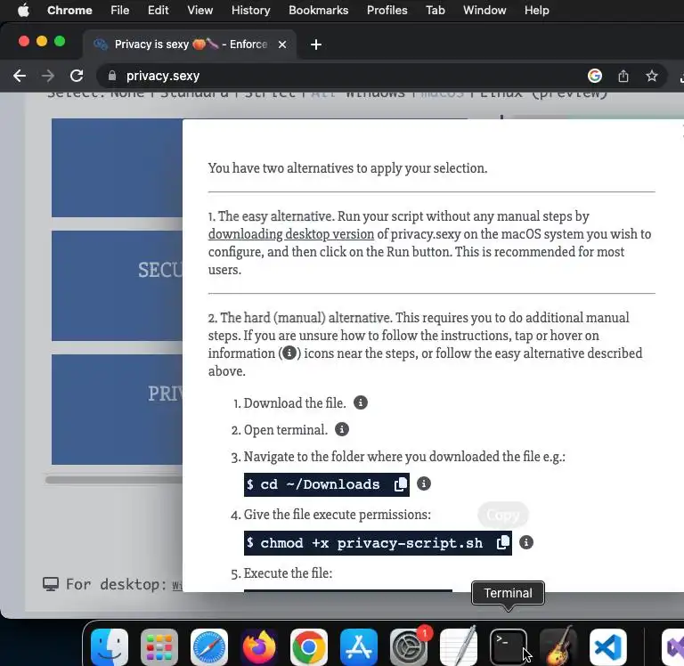Open the History menu
This screenshot has height=666, width=684.
pos(251,10)
